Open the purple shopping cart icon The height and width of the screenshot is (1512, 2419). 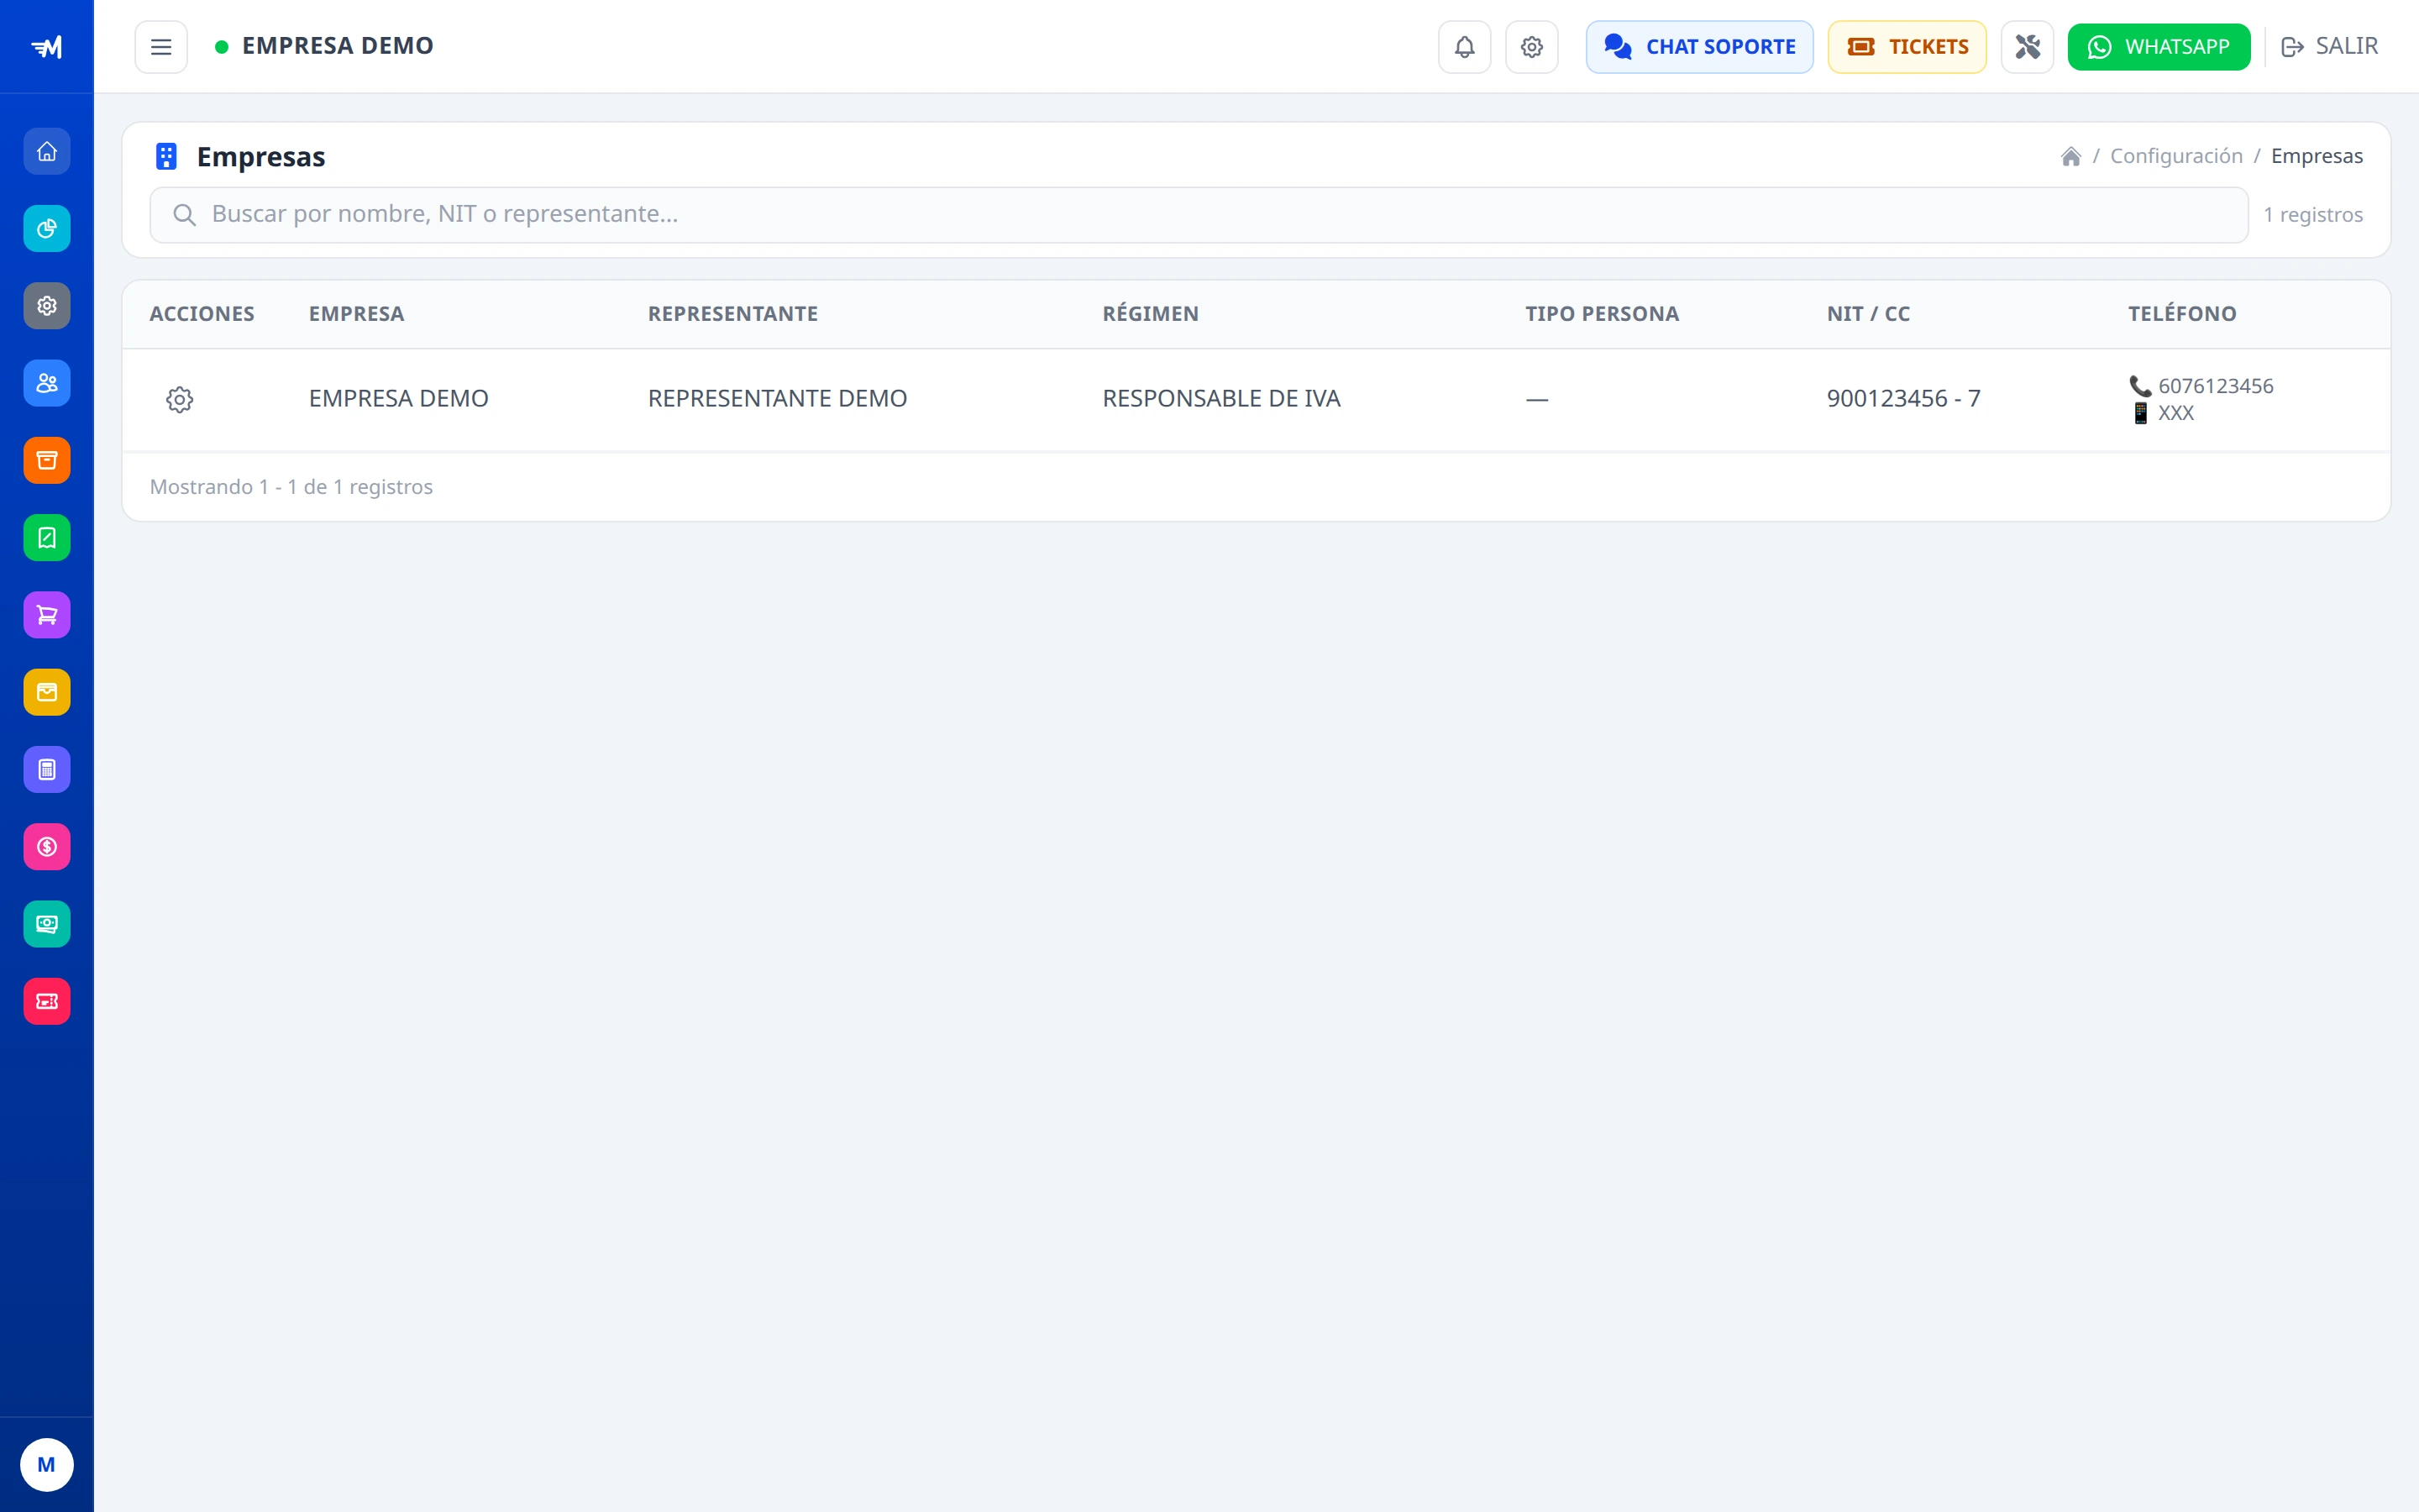47,615
